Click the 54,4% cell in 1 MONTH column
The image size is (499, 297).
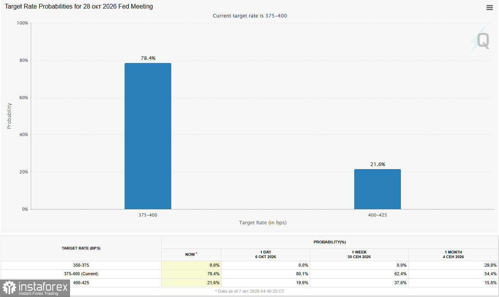pyautogui.click(x=453, y=274)
